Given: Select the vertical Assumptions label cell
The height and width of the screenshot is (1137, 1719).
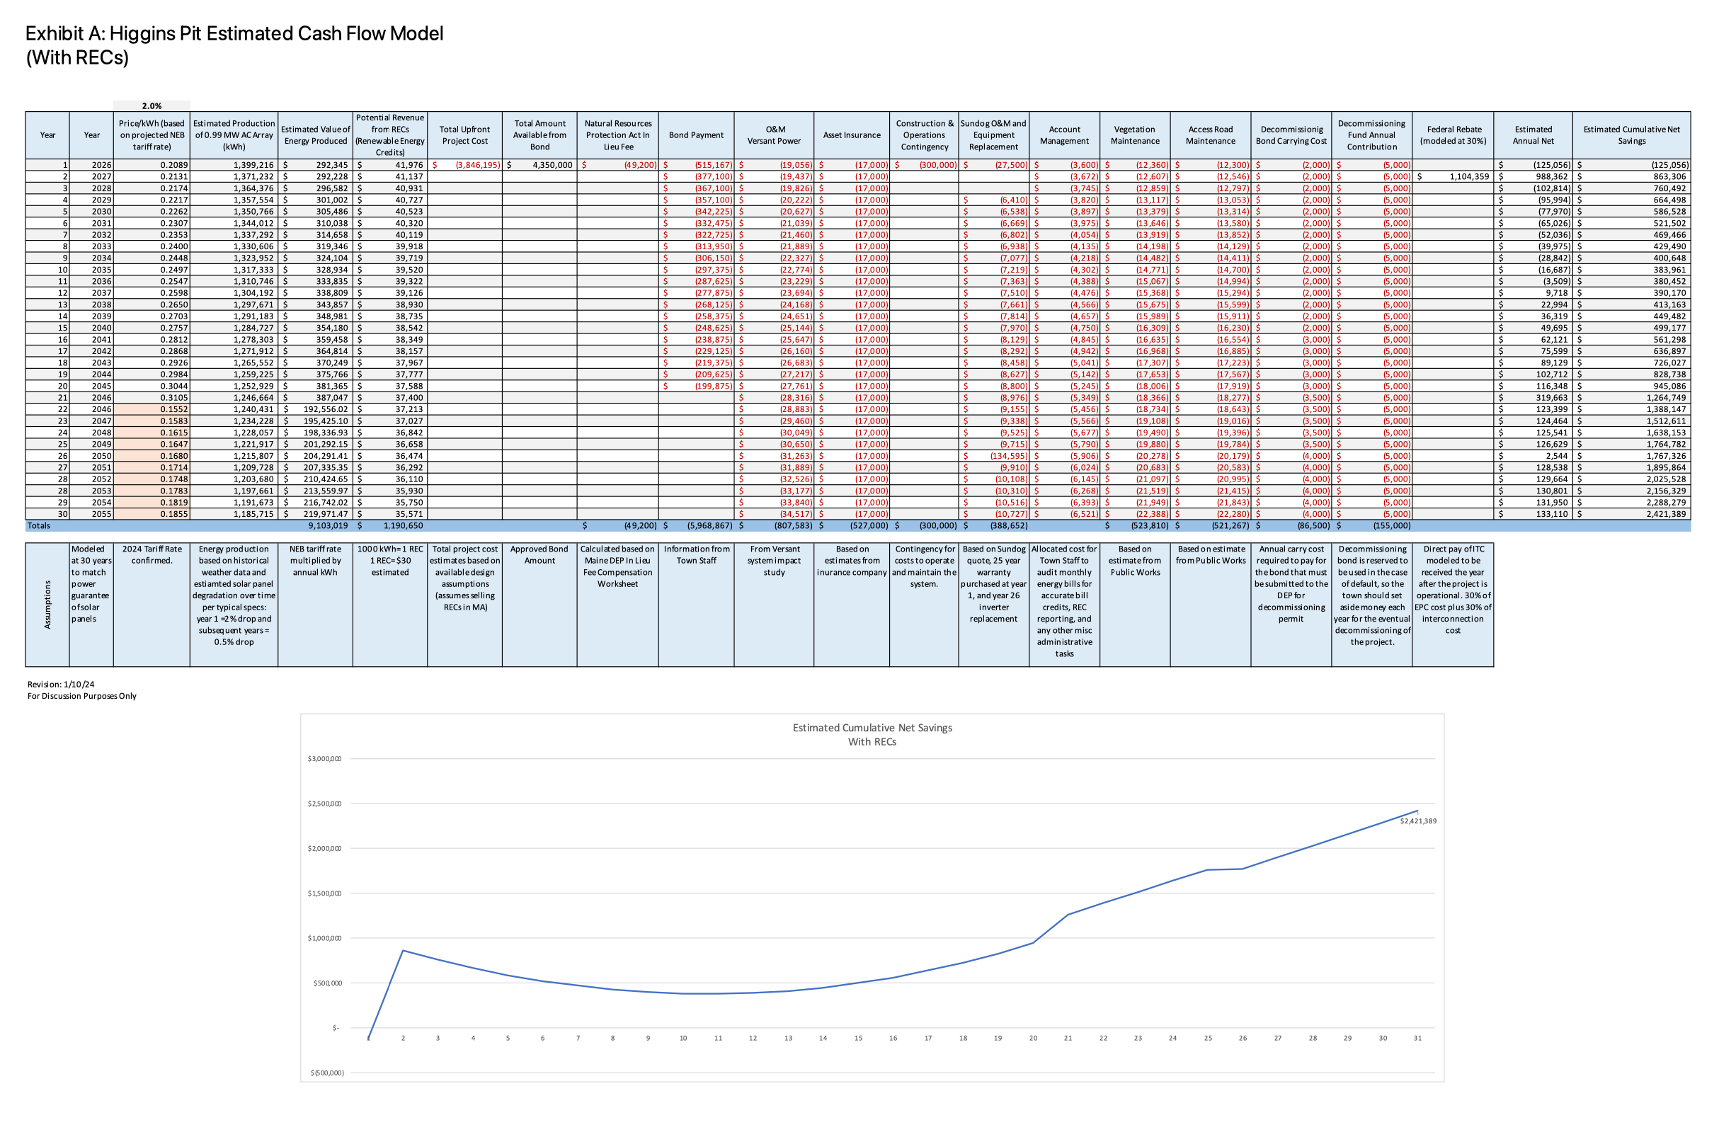Looking at the screenshot, I should (47, 604).
